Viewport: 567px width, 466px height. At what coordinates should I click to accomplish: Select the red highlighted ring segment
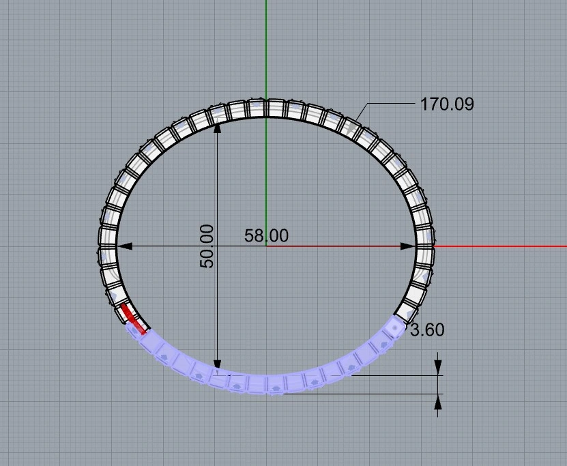132,319
